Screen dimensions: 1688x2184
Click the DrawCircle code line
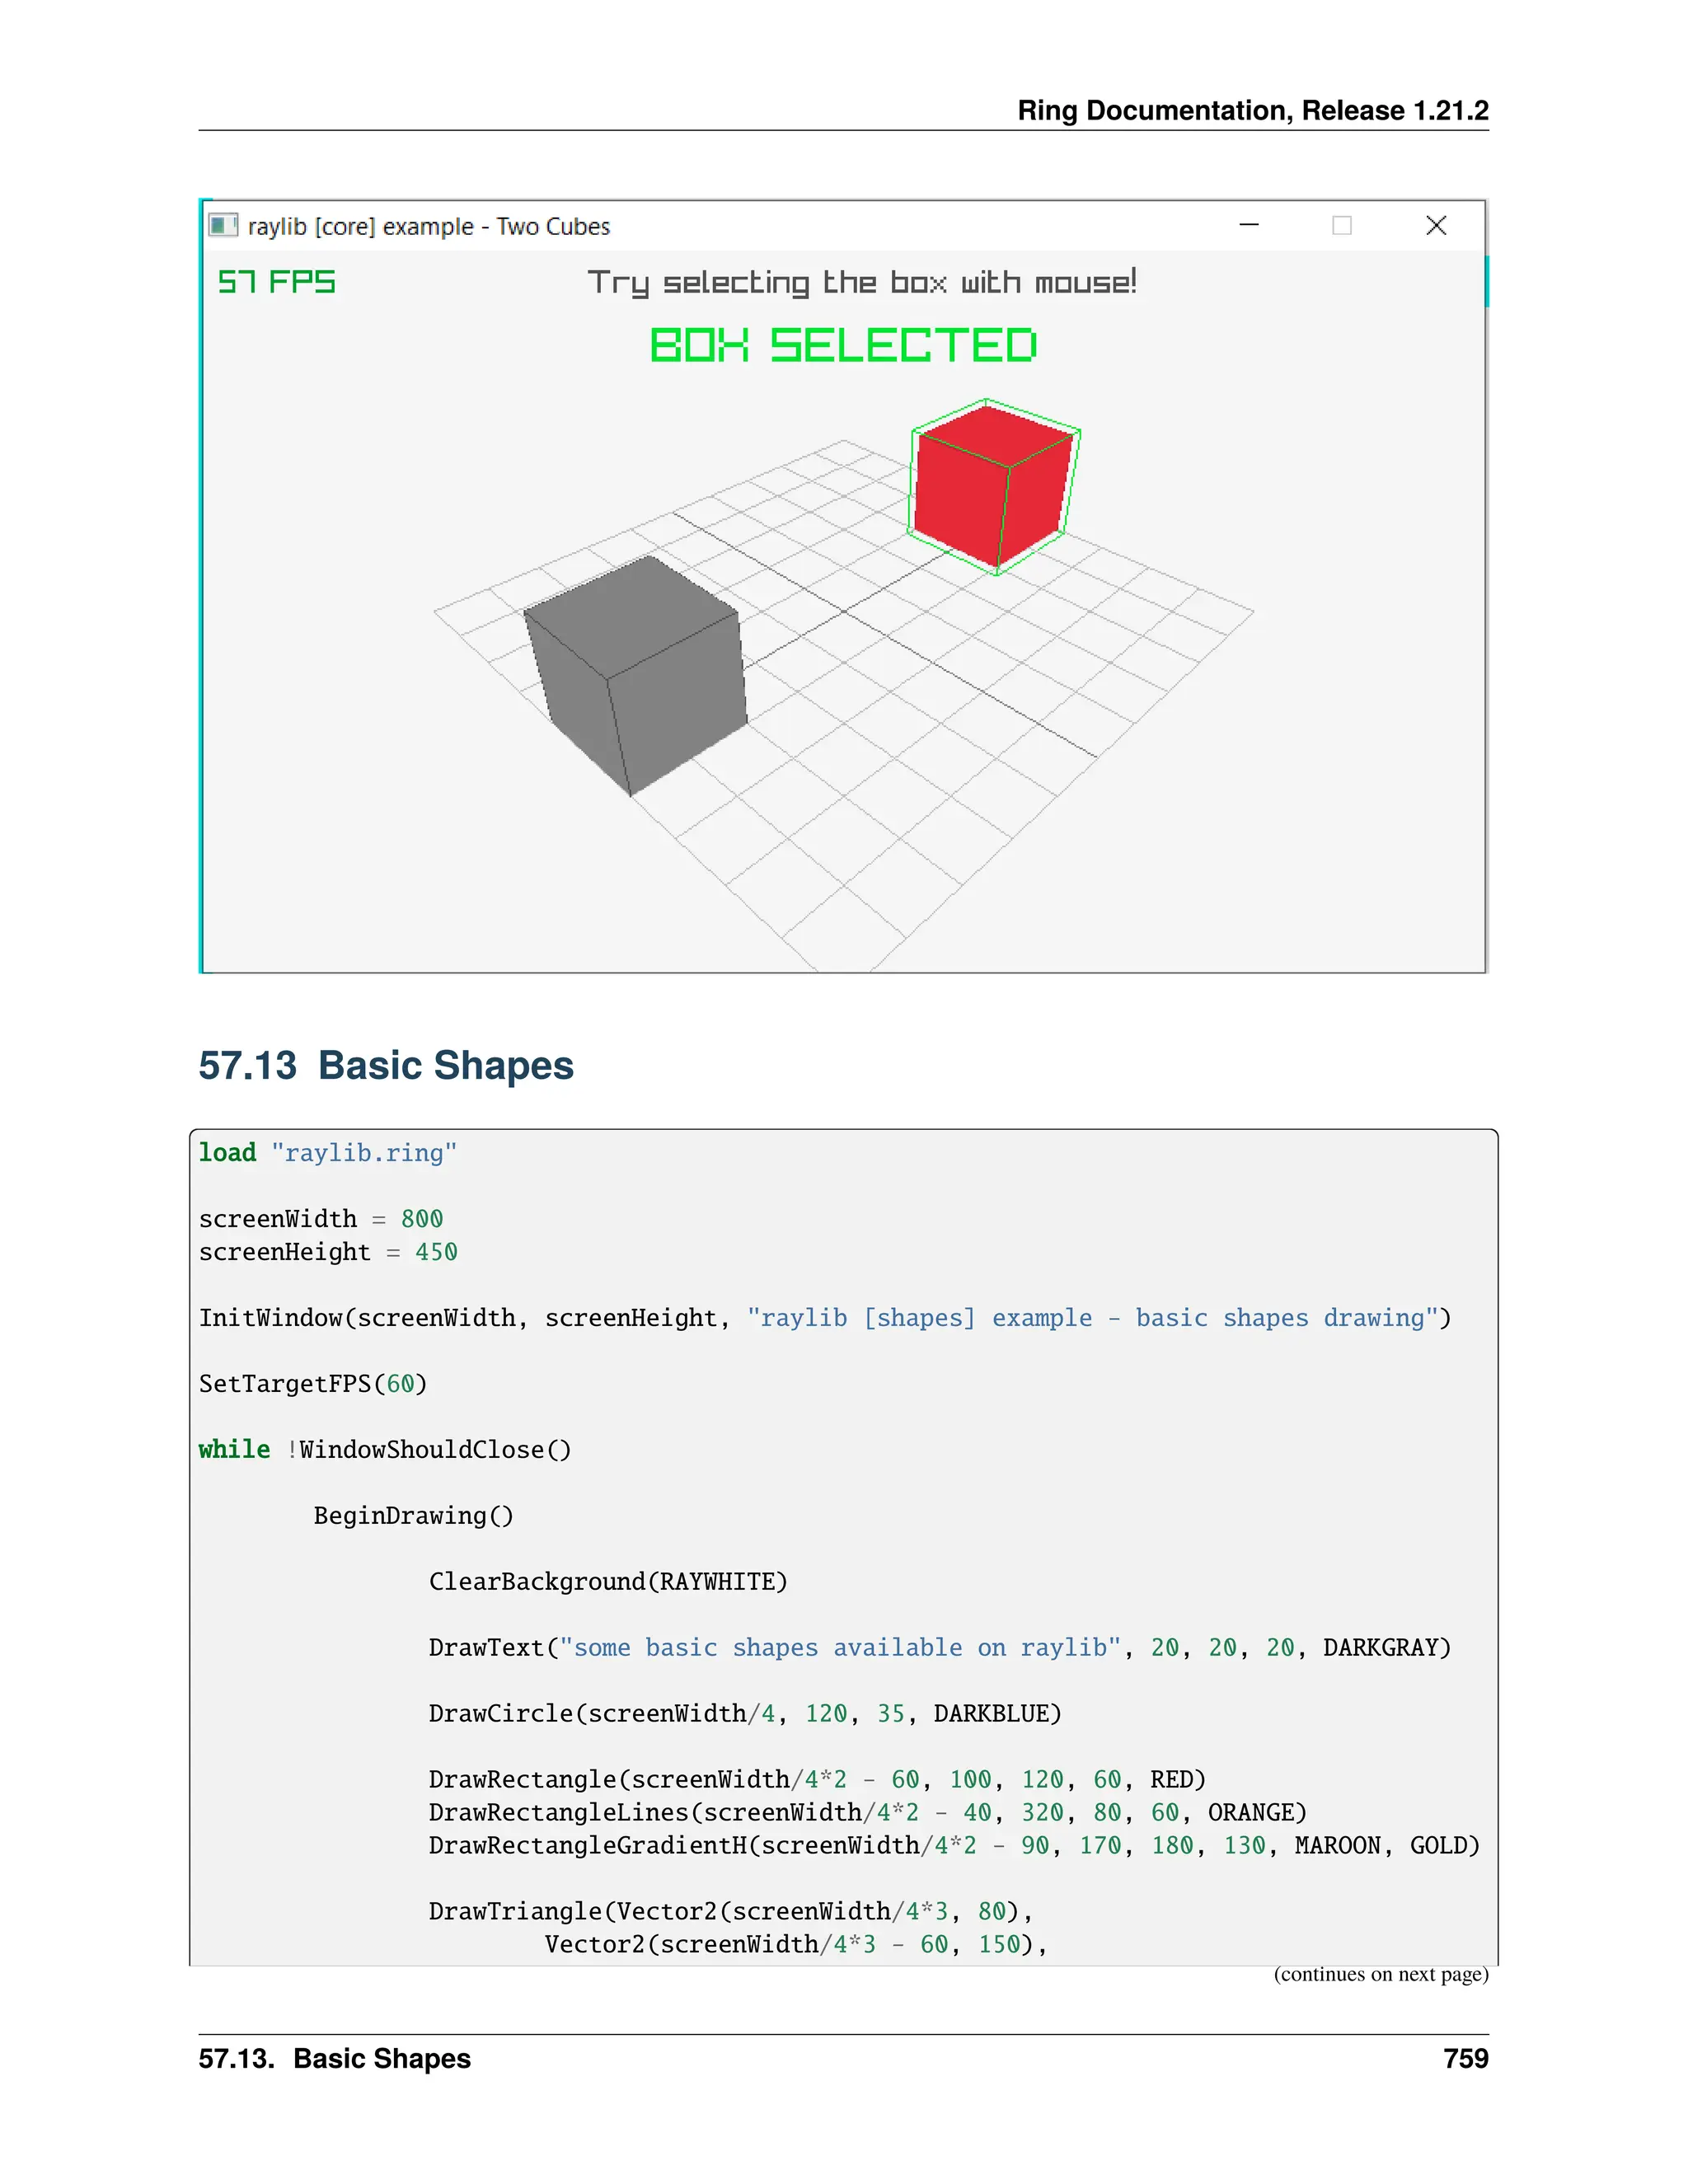tap(744, 1714)
